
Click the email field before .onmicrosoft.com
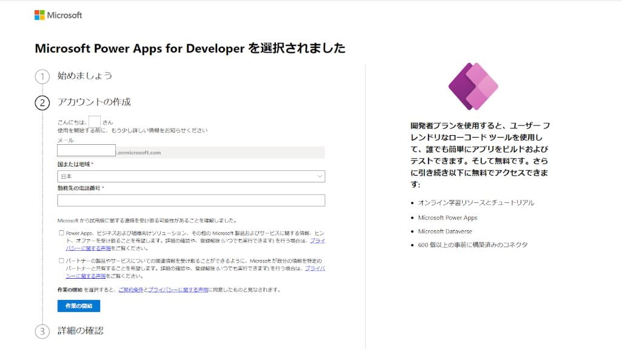click(x=86, y=151)
